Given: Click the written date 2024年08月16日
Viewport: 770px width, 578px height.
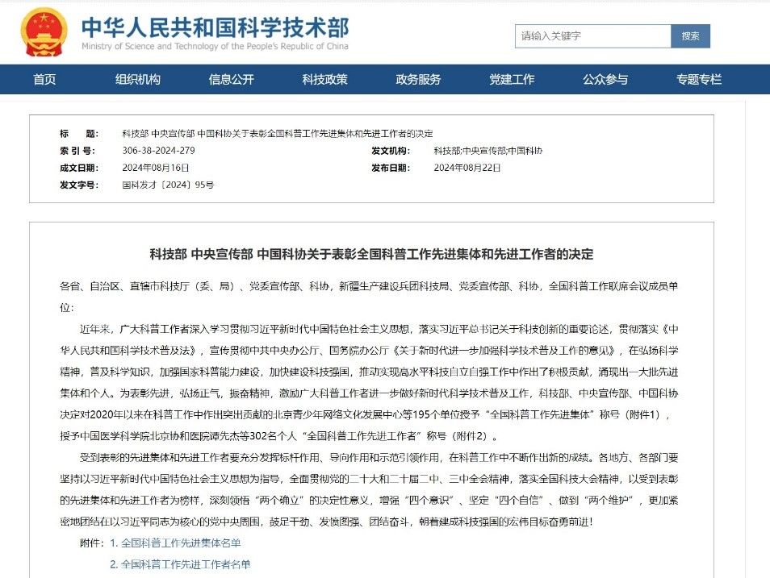Looking at the screenshot, I should coord(156,168).
